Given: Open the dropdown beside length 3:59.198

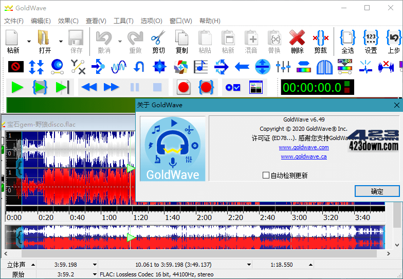Looking at the screenshot, I should point(95,265).
